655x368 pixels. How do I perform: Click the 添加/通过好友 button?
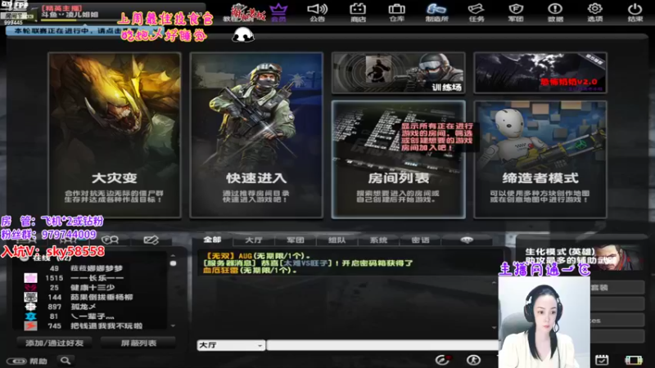click(x=55, y=343)
